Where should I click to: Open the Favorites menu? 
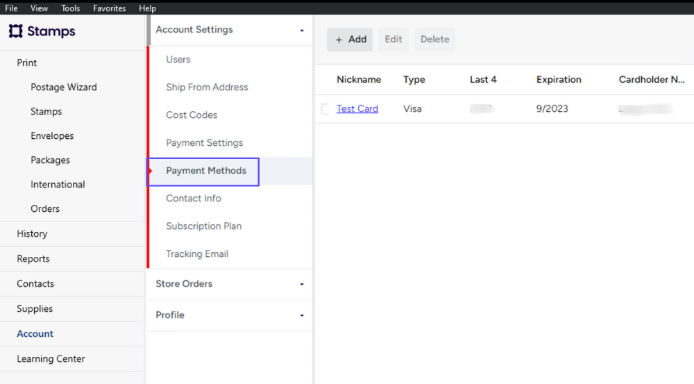tap(110, 8)
